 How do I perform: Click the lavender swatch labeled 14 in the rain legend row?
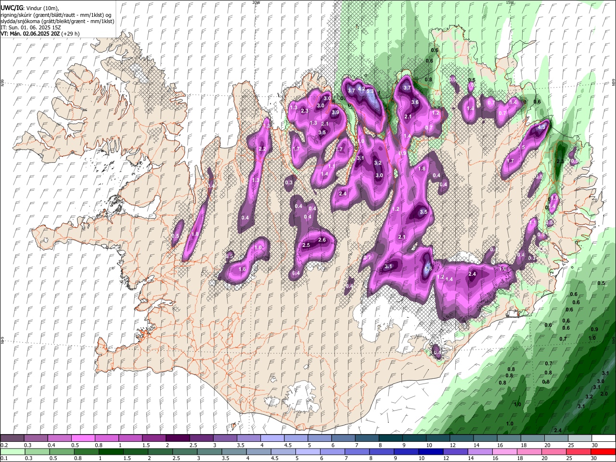(479, 451)
